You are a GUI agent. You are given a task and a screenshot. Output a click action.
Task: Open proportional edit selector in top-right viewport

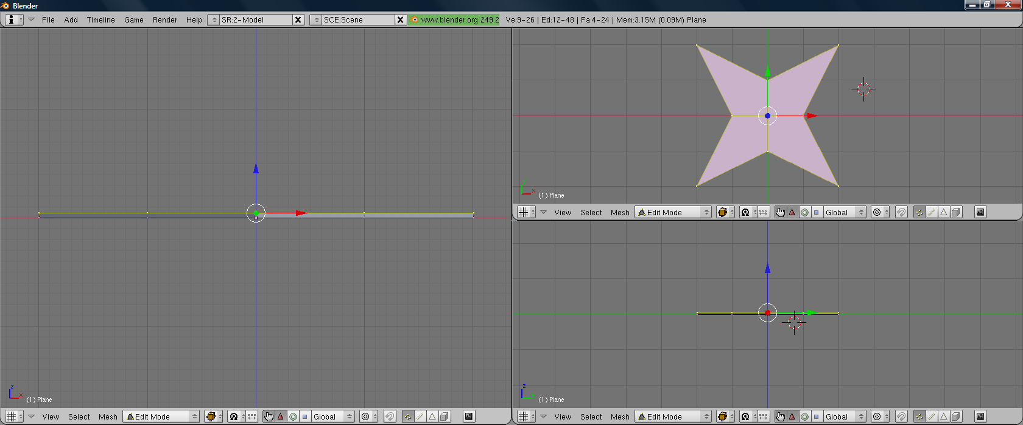[x=881, y=212]
